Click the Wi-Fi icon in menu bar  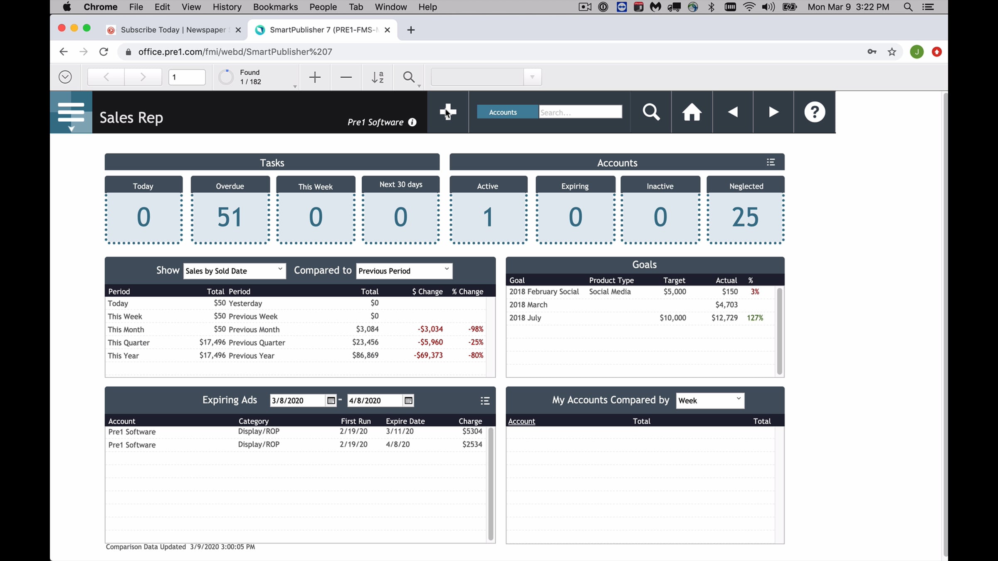pyautogui.click(x=749, y=7)
